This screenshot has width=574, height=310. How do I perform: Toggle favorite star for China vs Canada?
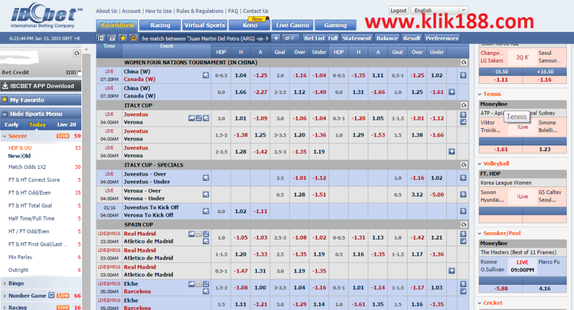(x=206, y=76)
